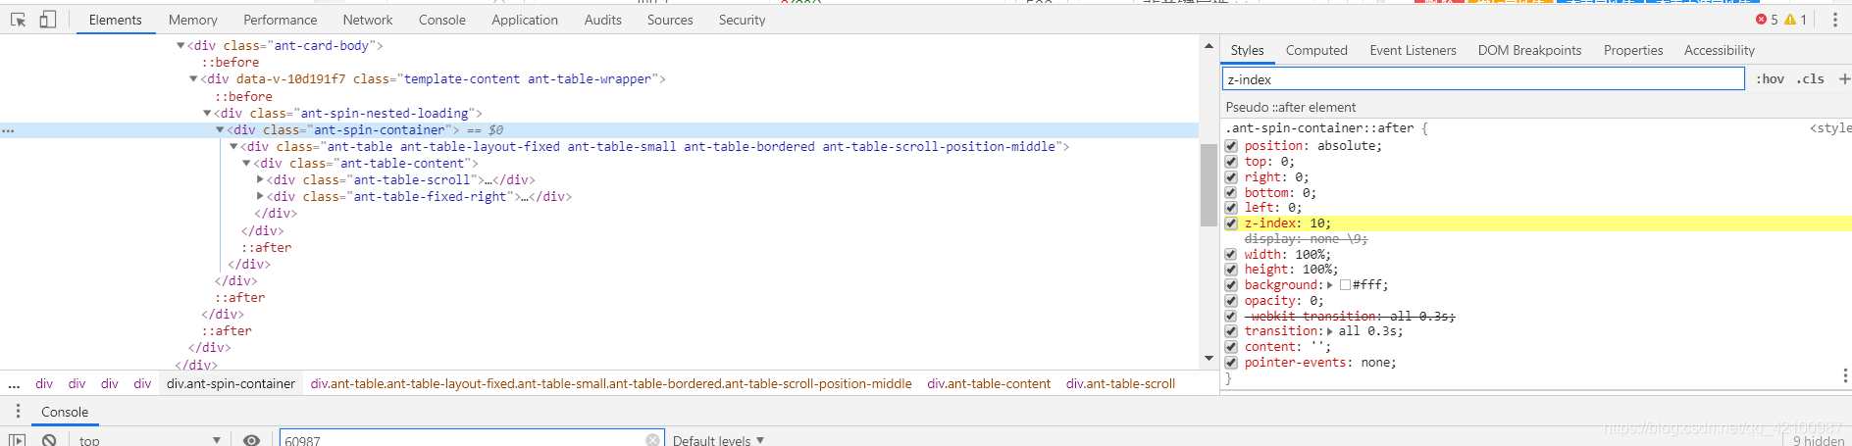1852x446 pixels.
Task: Toggle element state with :hov button
Action: pos(1770,79)
